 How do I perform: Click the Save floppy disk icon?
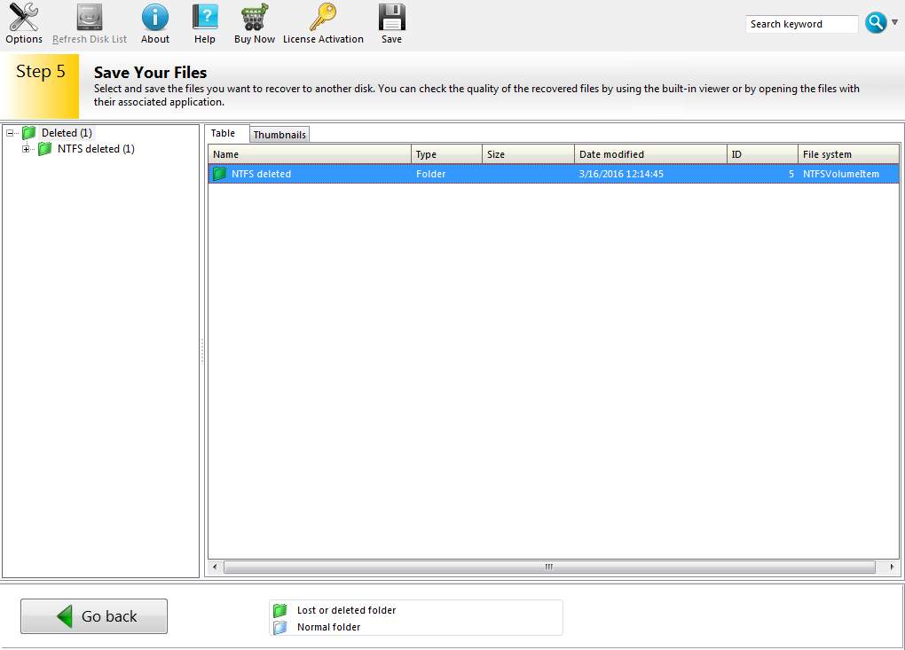pos(391,18)
